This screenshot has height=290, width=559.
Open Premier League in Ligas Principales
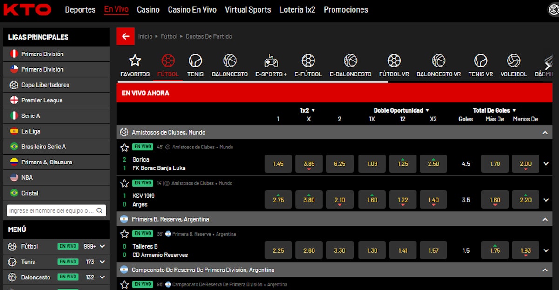(x=42, y=101)
